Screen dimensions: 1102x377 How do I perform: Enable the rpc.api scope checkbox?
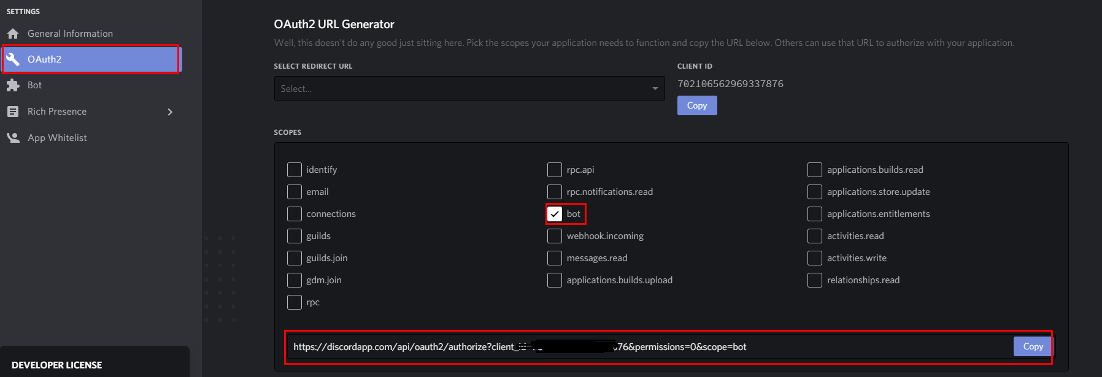click(x=555, y=170)
